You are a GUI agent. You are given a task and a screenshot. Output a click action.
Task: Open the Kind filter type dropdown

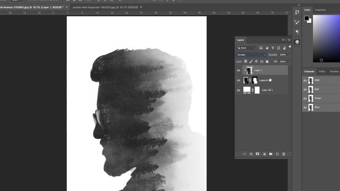pyautogui.click(x=246, y=48)
